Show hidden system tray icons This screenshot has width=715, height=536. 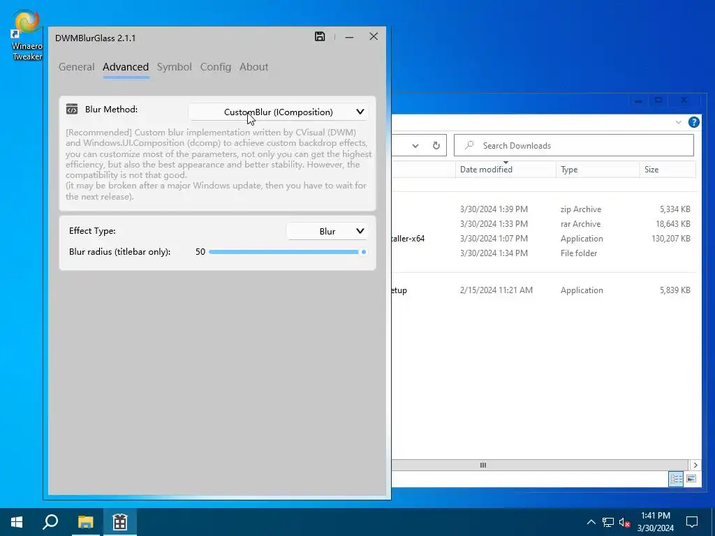tap(591, 522)
